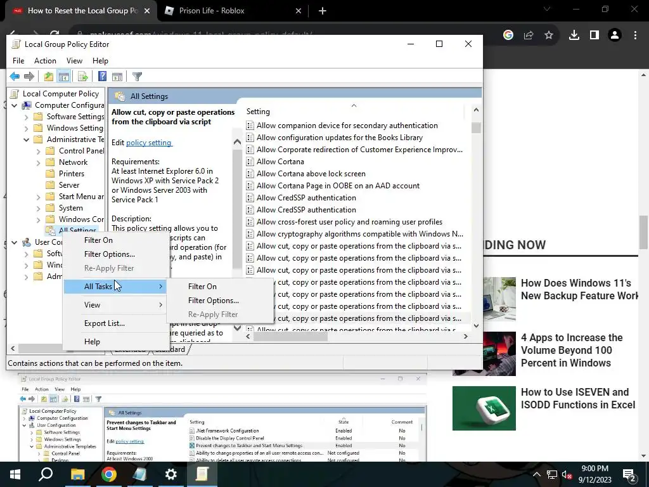Select Allow Cortana setting
The height and width of the screenshot is (487, 649).
tap(280, 162)
